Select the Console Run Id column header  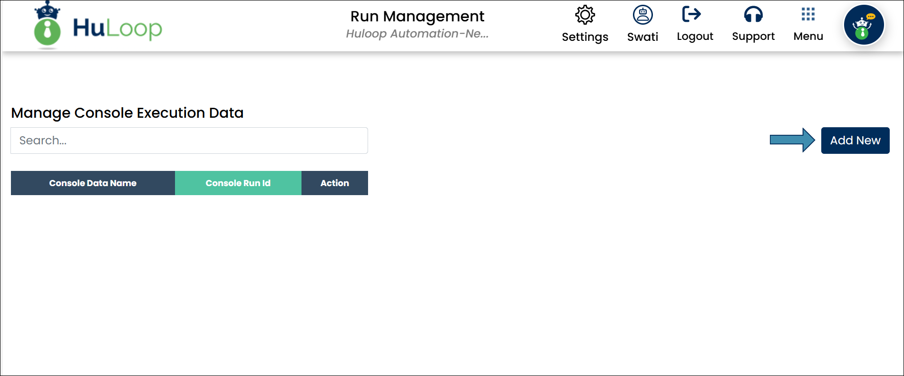coord(238,183)
